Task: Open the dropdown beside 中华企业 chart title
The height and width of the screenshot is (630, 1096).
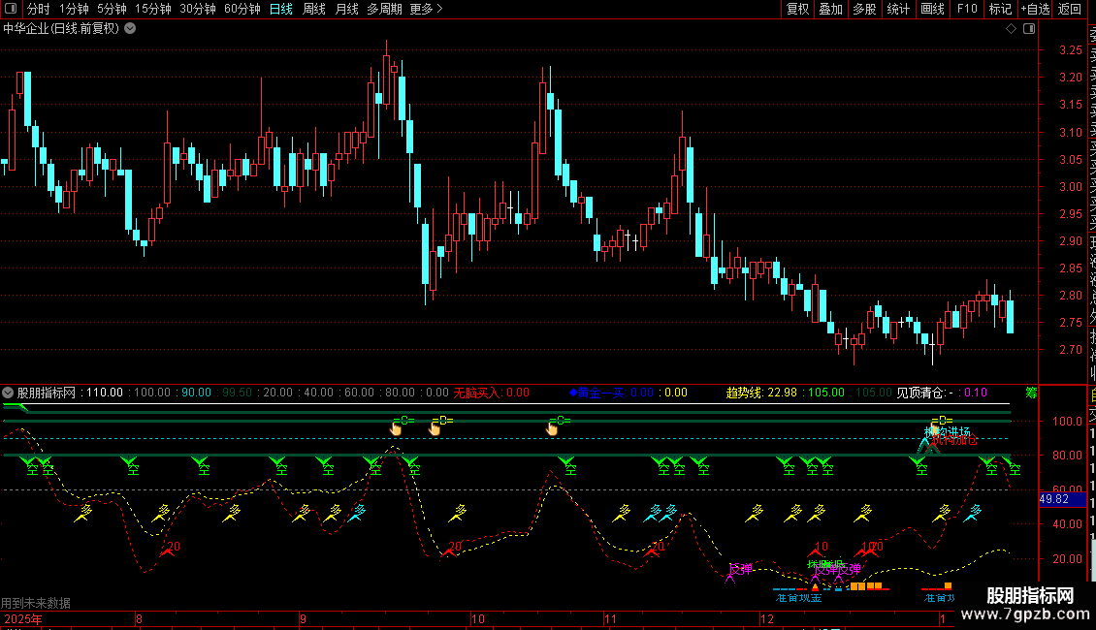Action: coord(130,29)
